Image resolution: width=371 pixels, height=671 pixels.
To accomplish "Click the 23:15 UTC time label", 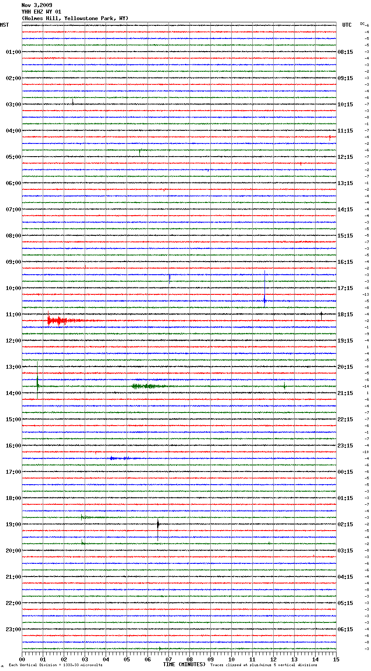I will coord(345,446).
